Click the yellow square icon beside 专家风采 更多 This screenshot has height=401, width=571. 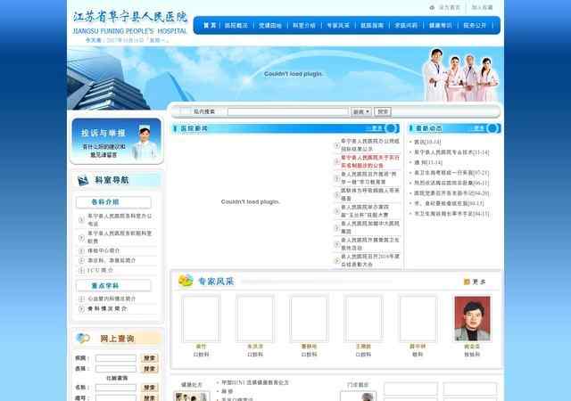click(x=467, y=282)
